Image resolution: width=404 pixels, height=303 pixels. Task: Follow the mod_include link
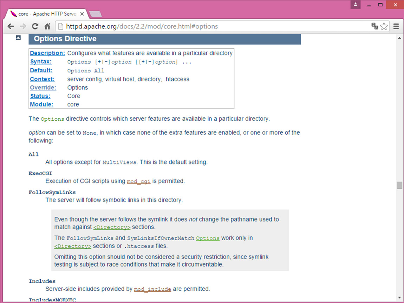tap(152, 289)
